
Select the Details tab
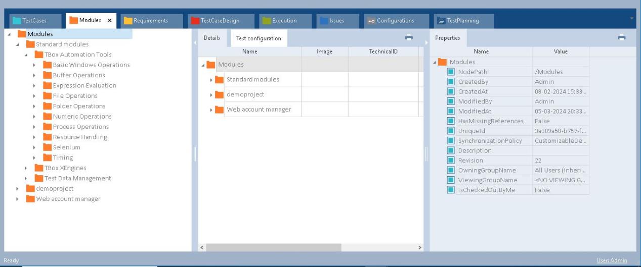(212, 38)
